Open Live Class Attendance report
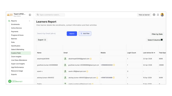Screen dimensions: 172x96 click(19, 60)
